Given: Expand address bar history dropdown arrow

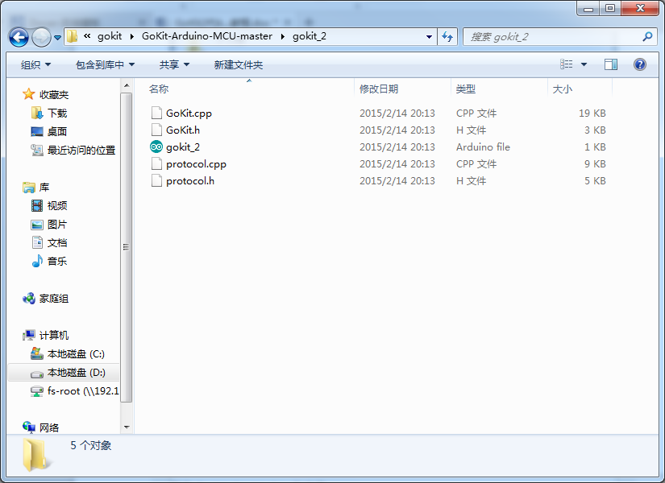Looking at the screenshot, I should pos(429,37).
